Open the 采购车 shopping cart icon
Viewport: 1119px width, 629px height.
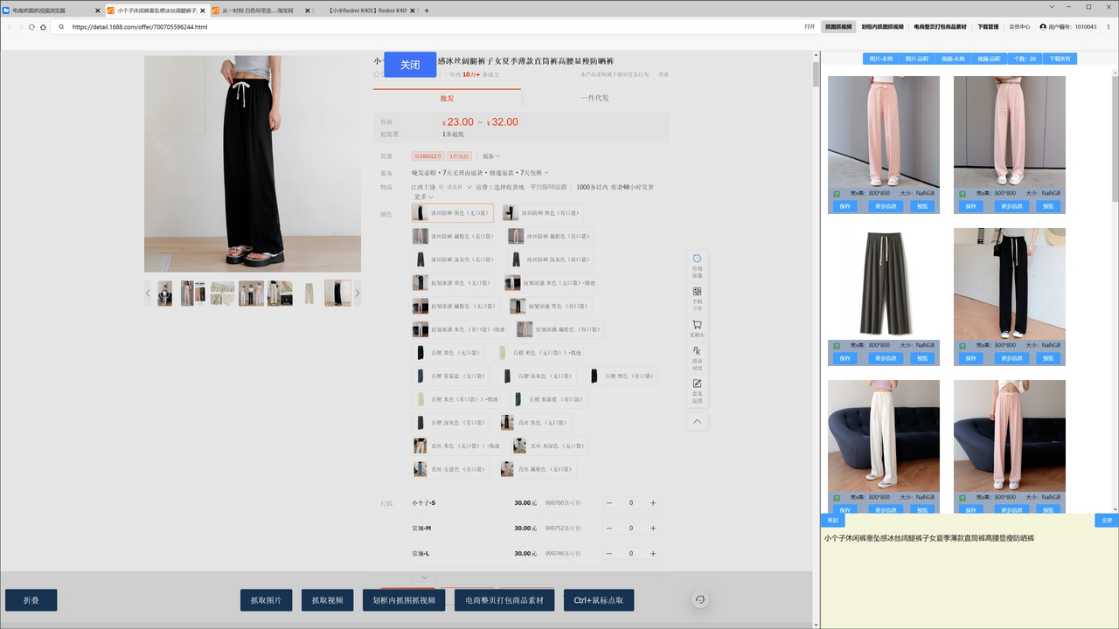(697, 328)
